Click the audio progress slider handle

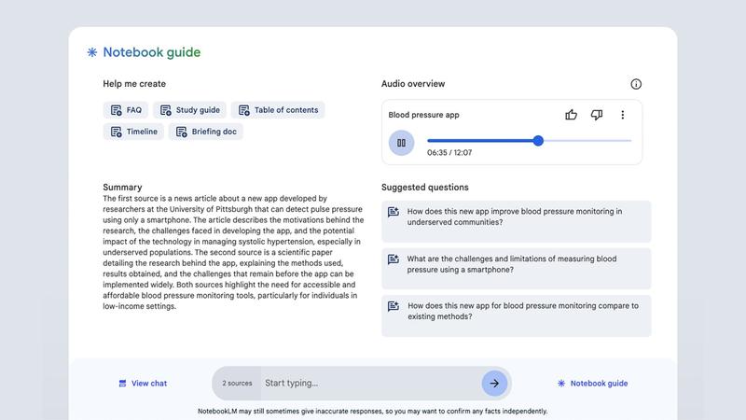click(x=538, y=141)
